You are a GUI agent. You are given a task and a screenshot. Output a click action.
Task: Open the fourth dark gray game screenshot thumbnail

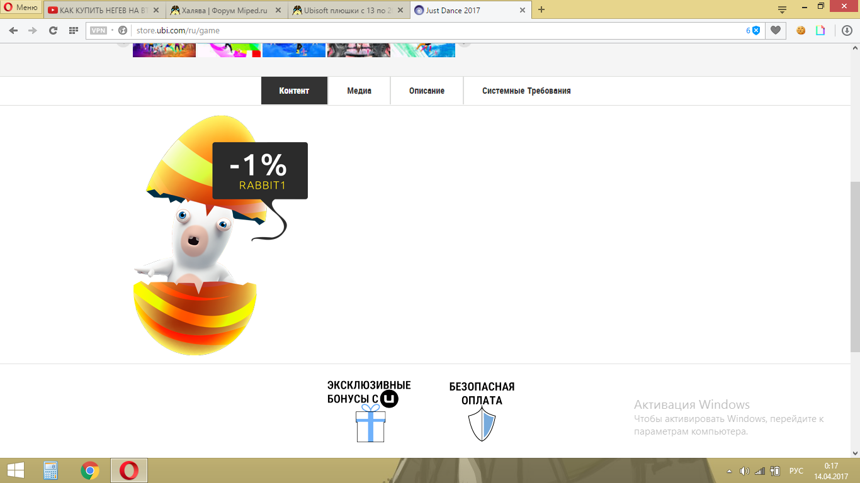pos(359,50)
